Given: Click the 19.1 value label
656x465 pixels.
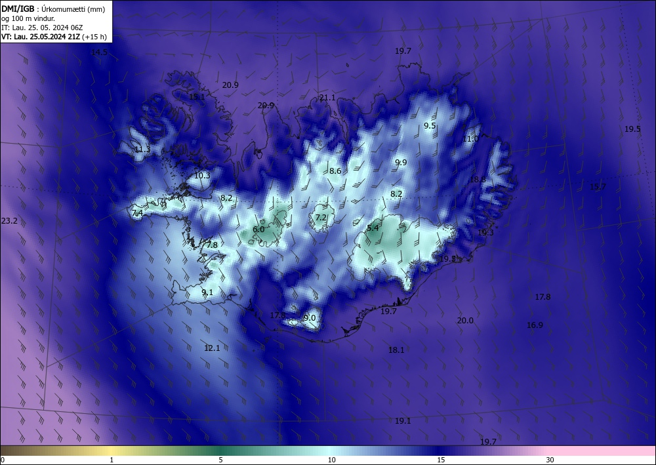Looking at the screenshot, I should 403,420.
